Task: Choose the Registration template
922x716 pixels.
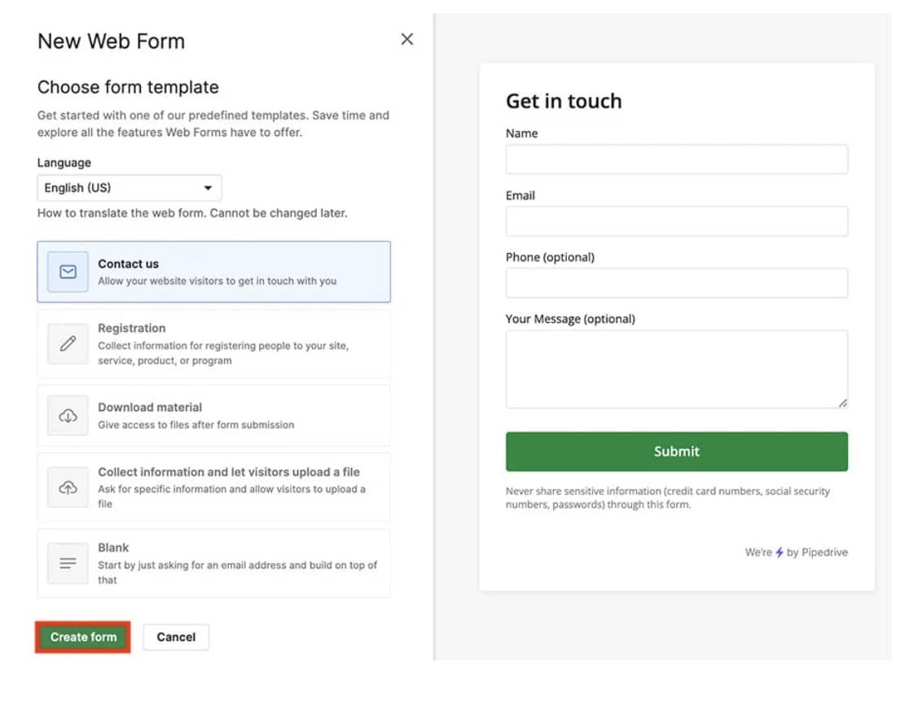Action: tap(132, 328)
